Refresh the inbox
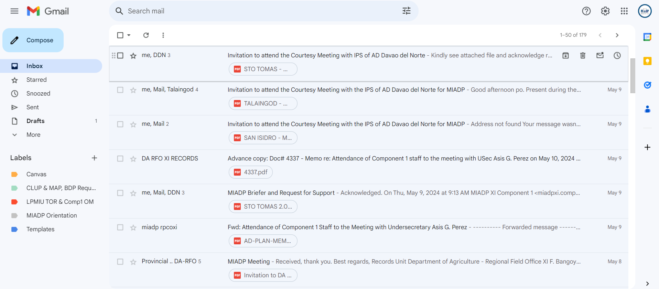The height and width of the screenshot is (289, 659). click(x=146, y=35)
